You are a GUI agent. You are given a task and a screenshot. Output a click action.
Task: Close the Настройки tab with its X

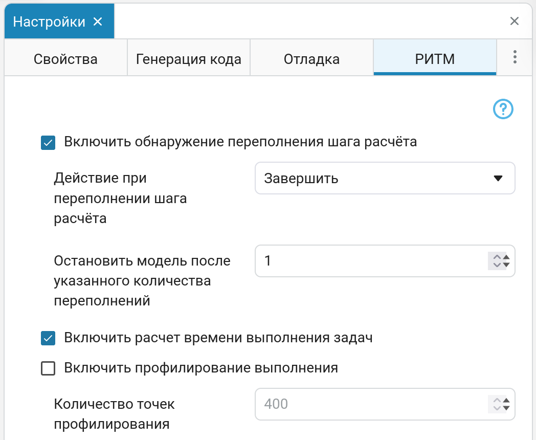pyautogui.click(x=98, y=21)
